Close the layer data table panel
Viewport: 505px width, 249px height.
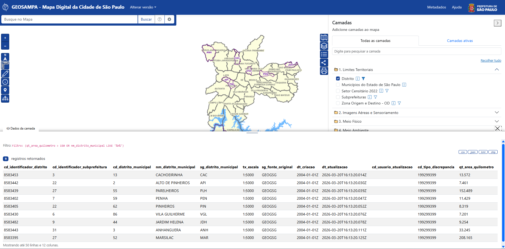point(497,128)
